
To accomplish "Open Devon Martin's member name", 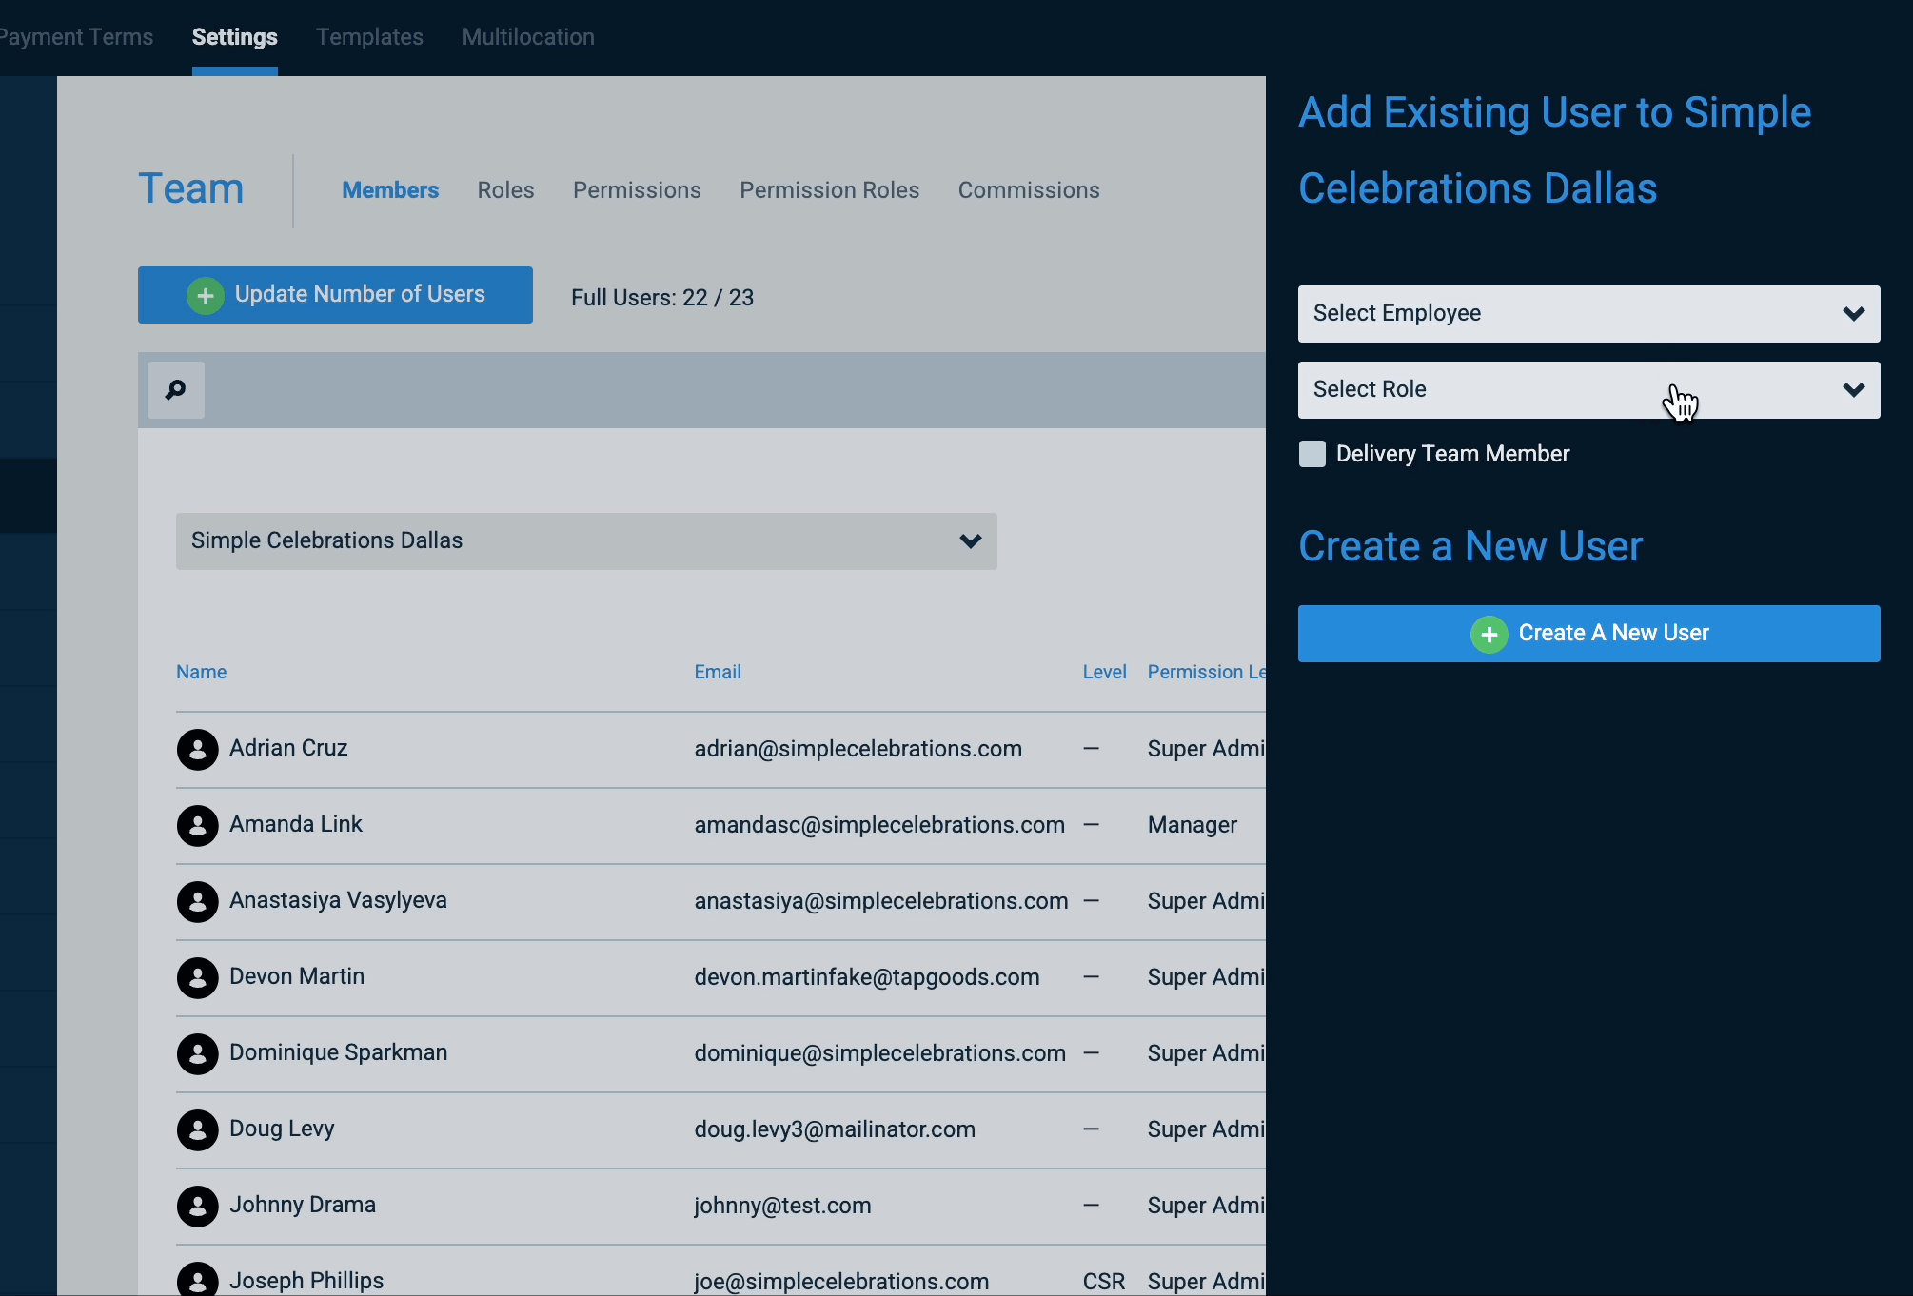I will (x=297, y=976).
